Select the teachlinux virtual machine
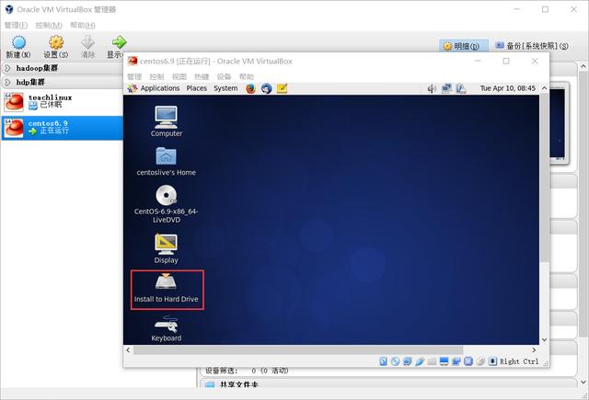This screenshot has width=589, height=400. [x=62, y=102]
